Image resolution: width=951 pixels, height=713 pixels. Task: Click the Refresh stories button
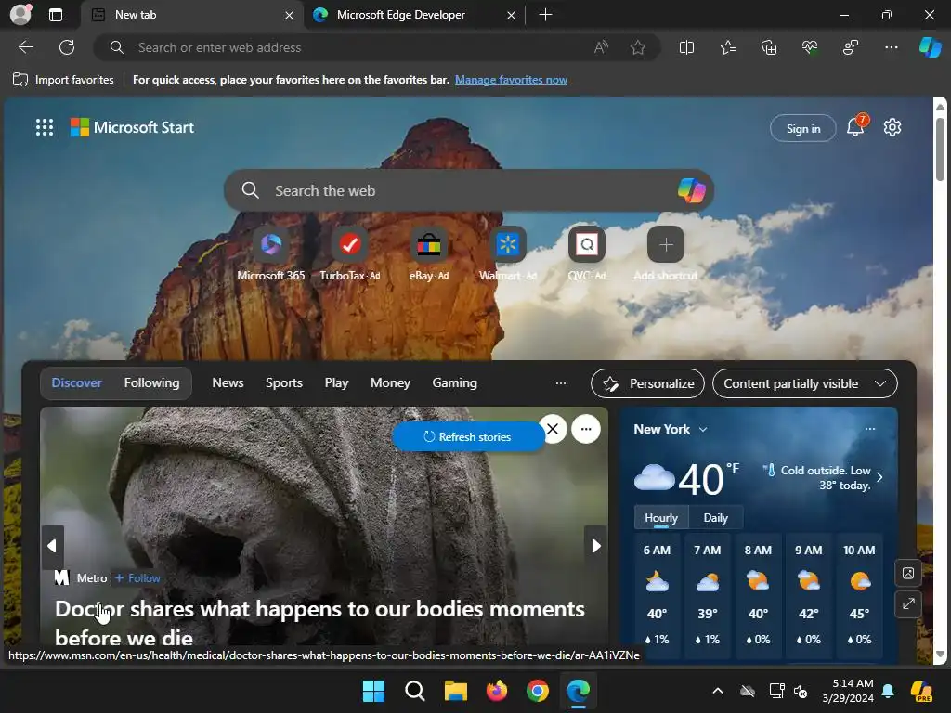(468, 436)
